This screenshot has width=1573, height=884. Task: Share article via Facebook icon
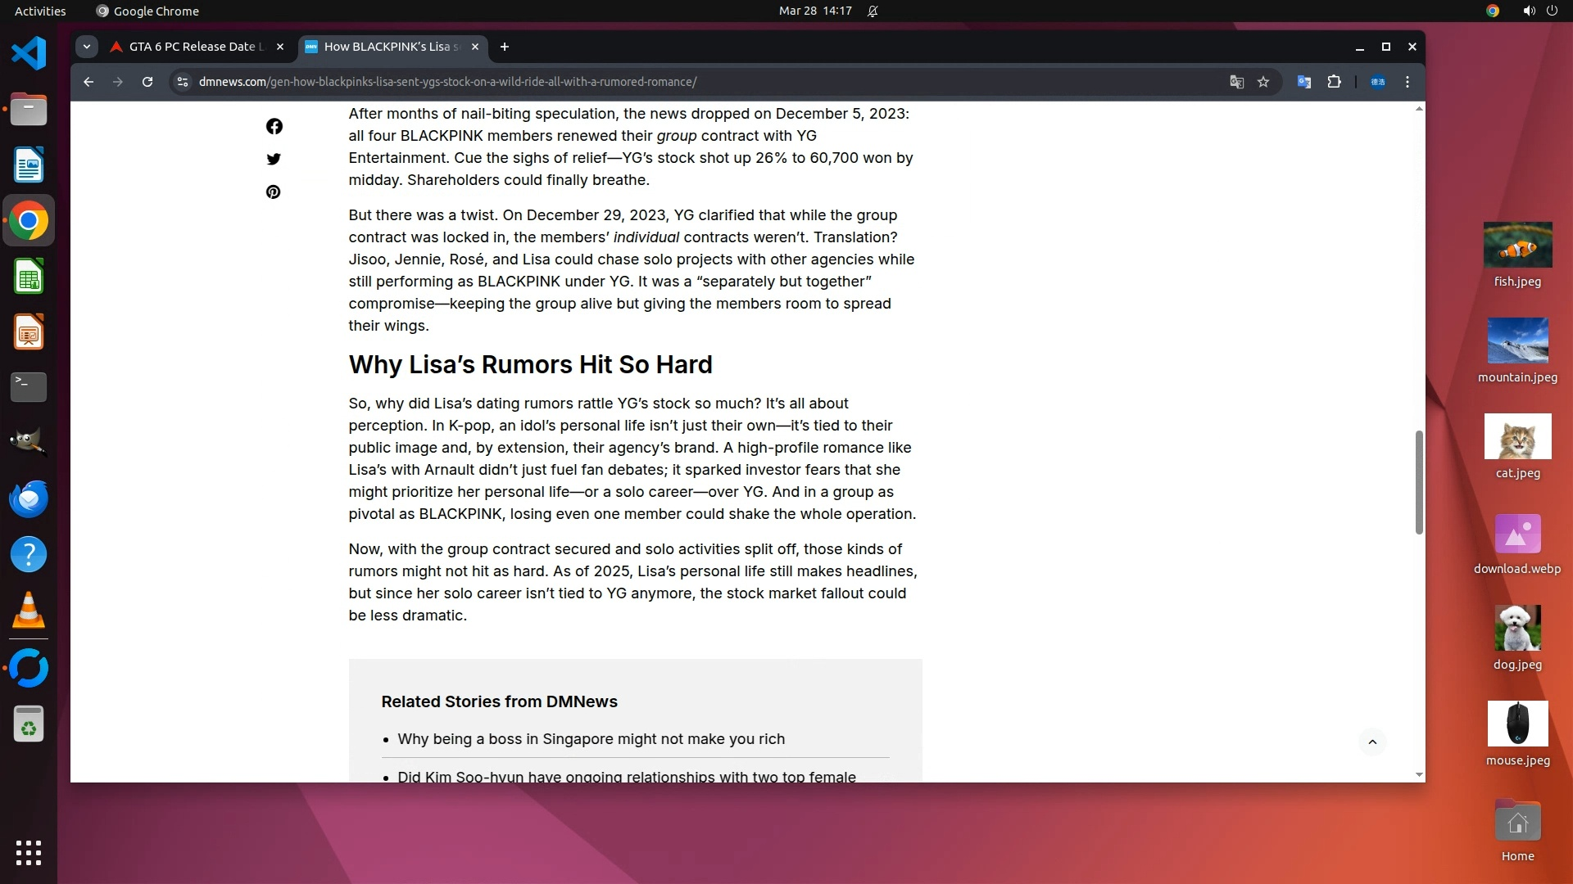pos(274,126)
